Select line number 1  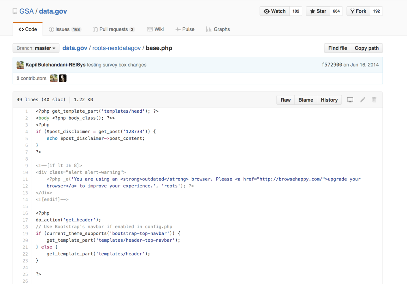(x=27, y=111)
